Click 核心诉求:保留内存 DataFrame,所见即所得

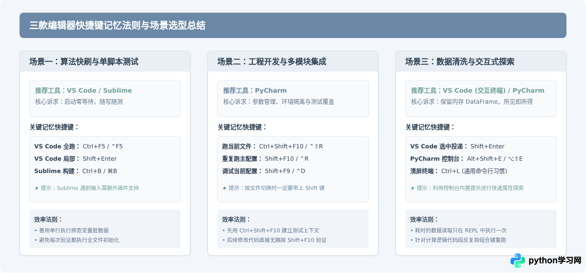coord(472,102)
